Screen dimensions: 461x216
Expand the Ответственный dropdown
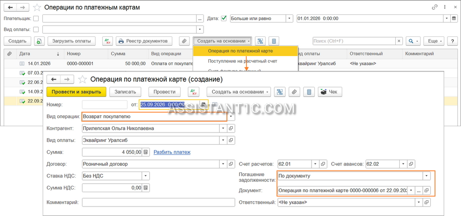(419, 202)
